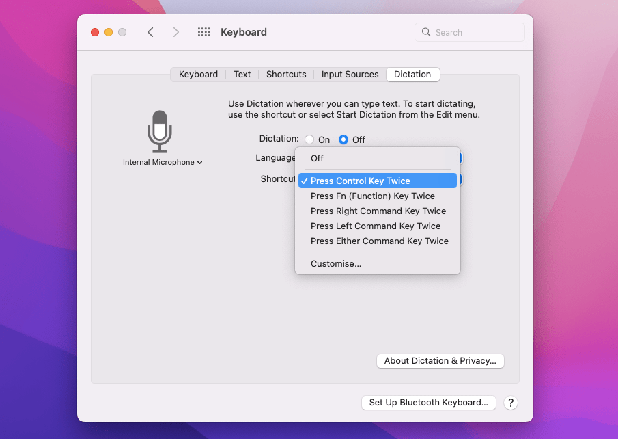Click the microphone icon
618x439 pixels.
160,131
